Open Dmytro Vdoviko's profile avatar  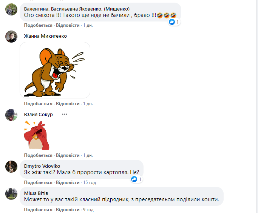pyautogui.click(x=11, y=167)
